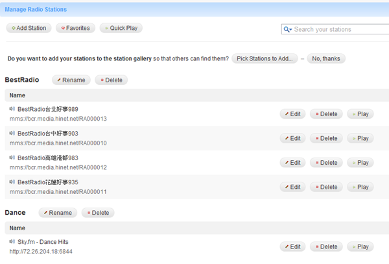
Task: Delete the BestRadio 983 station
Action: pyautogui.click(x=326, y=163)
